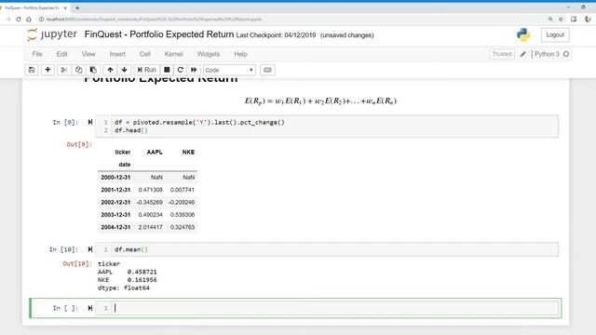This screenshot has height=335, width=596.
Task: Paste cells below icon
Action: coord(93,70)
